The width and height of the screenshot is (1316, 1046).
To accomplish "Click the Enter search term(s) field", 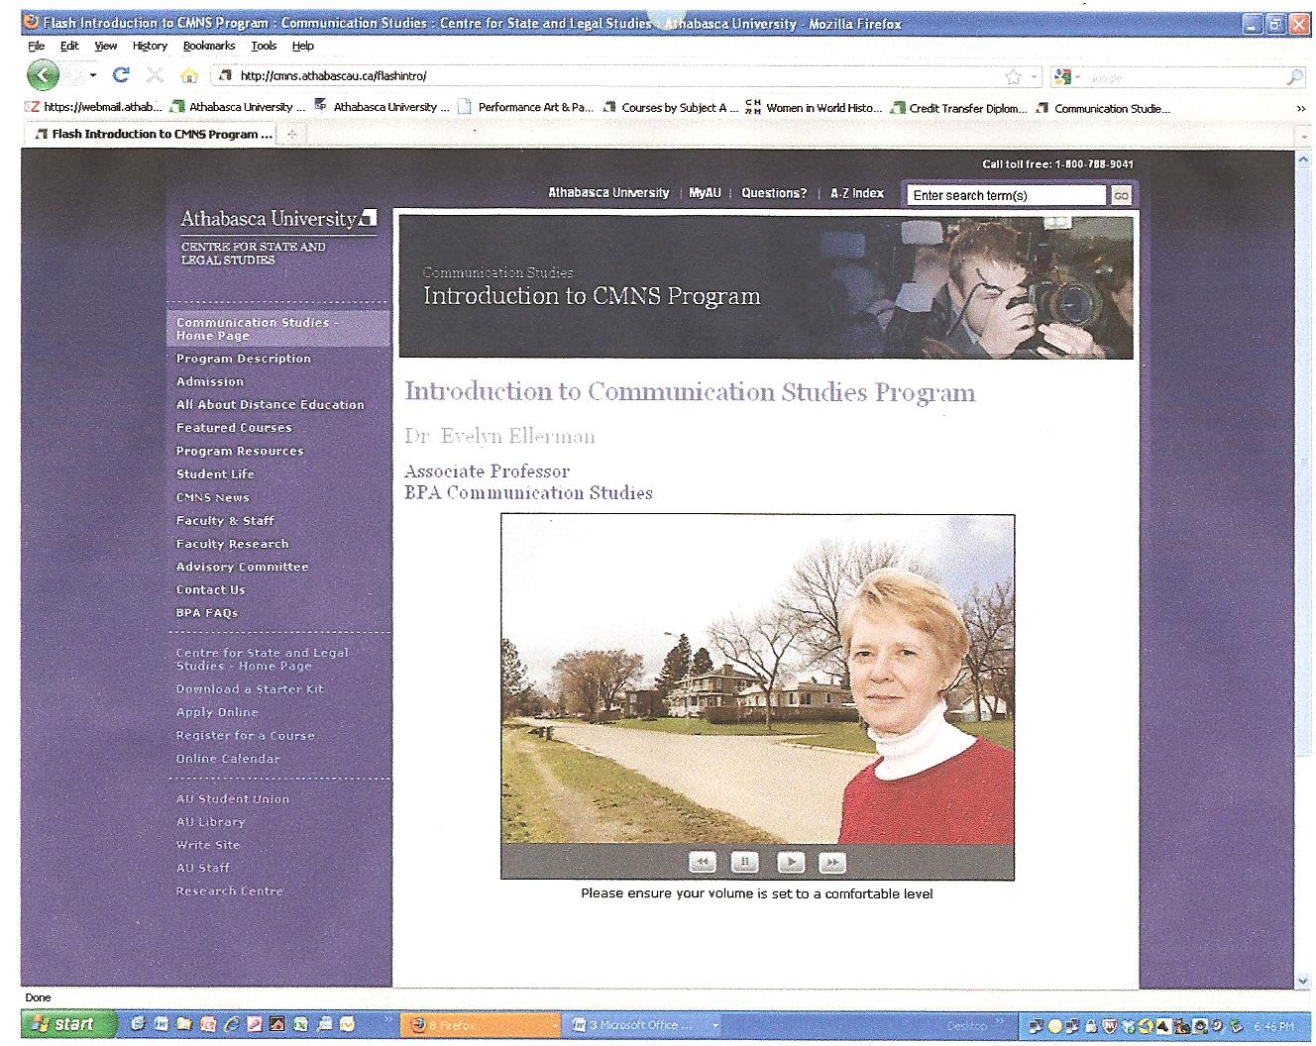I will pos(1005,195).
